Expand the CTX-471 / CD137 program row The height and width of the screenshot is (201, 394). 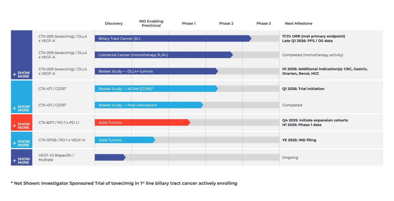point(21,108)
